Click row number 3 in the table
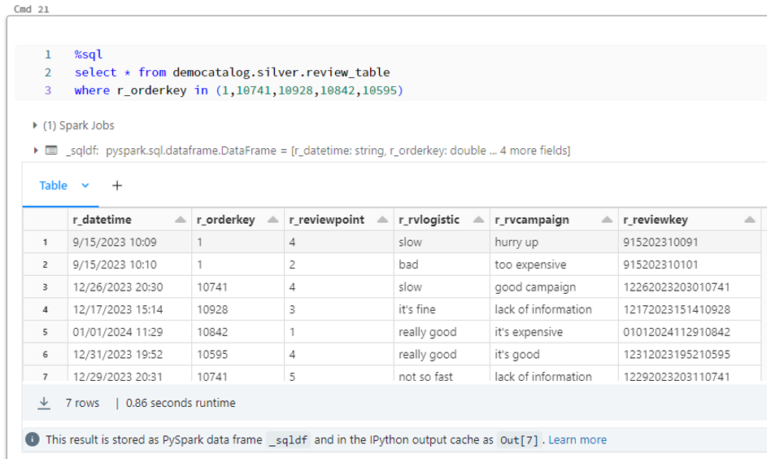This screenshot has height=459, width=767. 45,286
